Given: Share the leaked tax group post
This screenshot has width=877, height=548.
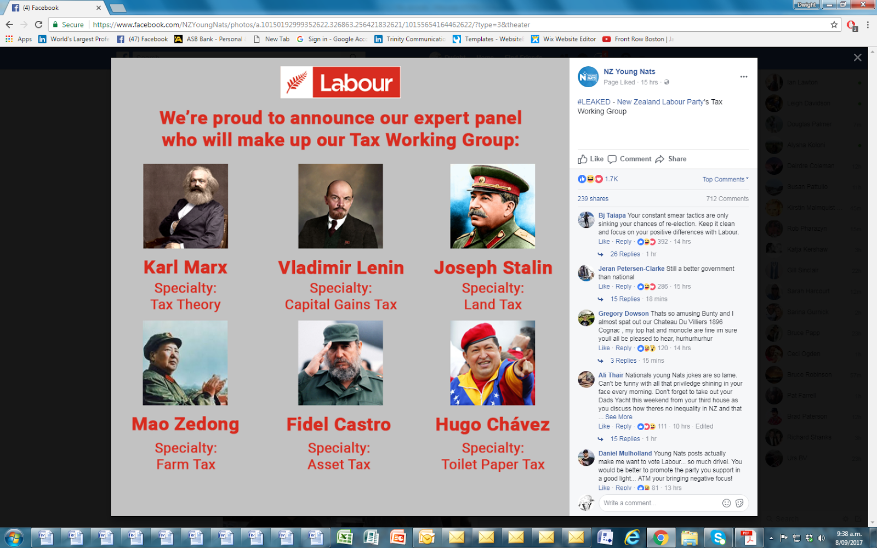Looking at the screenshot, I should point(671,159).
